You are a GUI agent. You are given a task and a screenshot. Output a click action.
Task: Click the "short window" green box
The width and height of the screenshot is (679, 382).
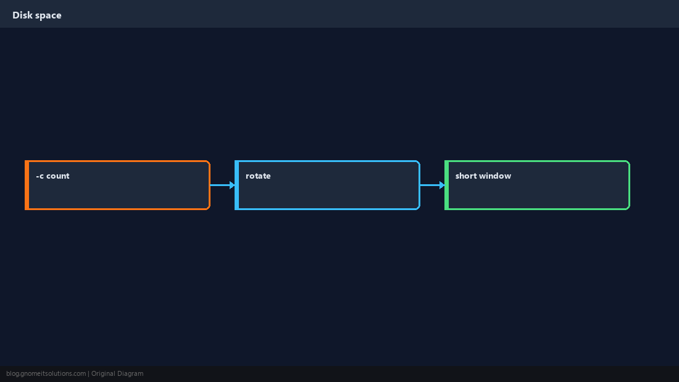[x=537, y=185]
